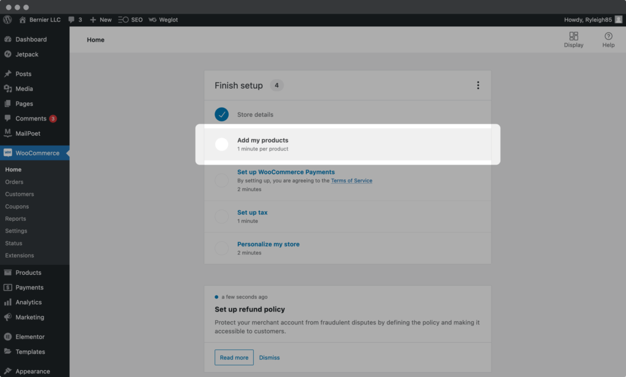Open the Terms of Service link

[x=352, y=181]
